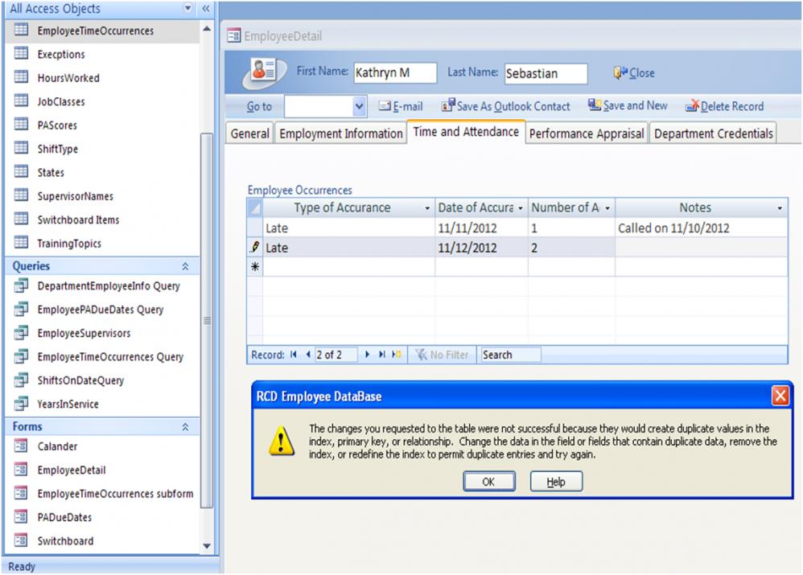Click Save and New
Viewport: 803px width, 575px height.
click(628, 105)
